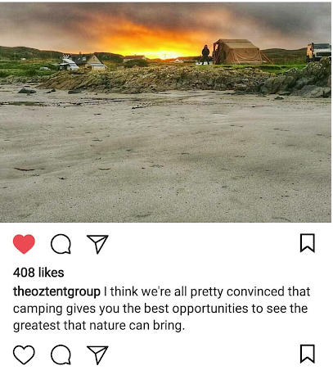The image size is (333, 370).
Task: Click the person standing beside the tent
Action: [205, 55]
